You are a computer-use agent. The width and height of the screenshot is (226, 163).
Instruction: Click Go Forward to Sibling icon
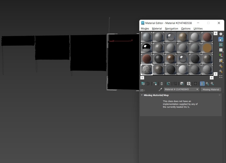click(x=212, y=84)
